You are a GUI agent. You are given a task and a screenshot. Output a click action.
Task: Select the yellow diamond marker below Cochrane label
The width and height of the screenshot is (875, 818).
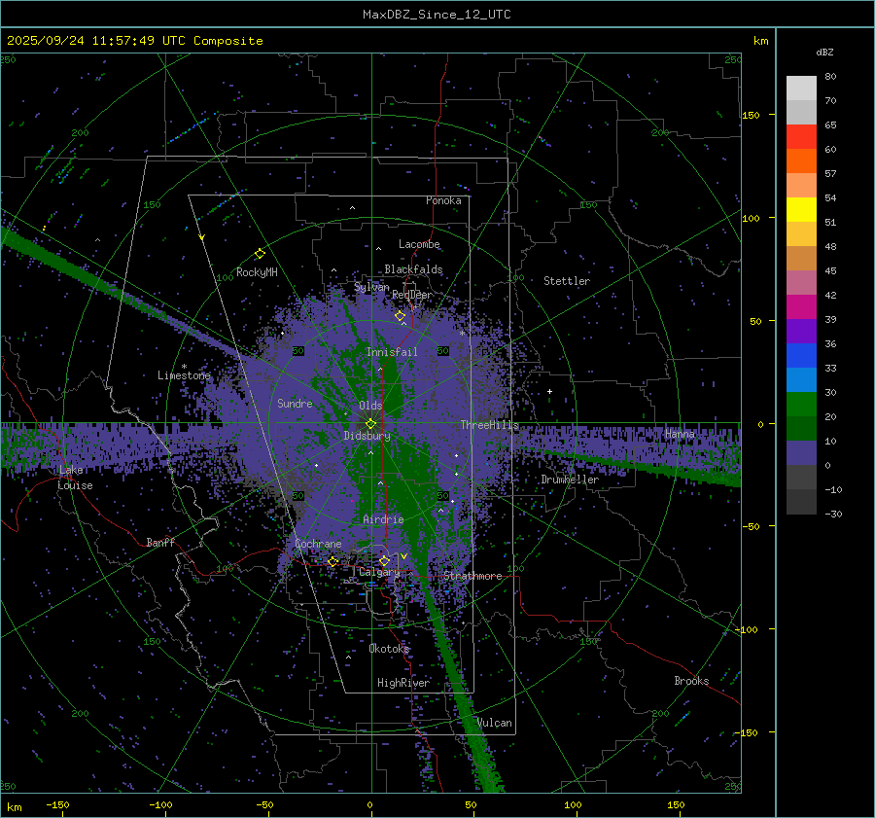332,561
